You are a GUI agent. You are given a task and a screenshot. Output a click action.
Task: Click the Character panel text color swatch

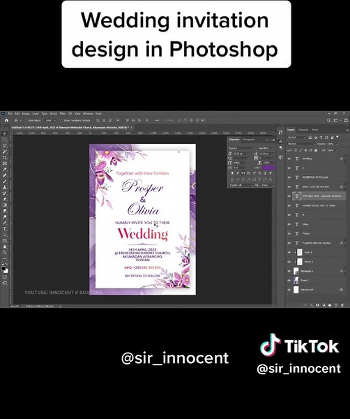pos(268,168)
